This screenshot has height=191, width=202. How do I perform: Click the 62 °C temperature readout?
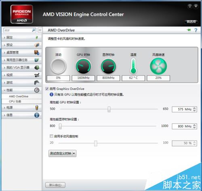133,78
